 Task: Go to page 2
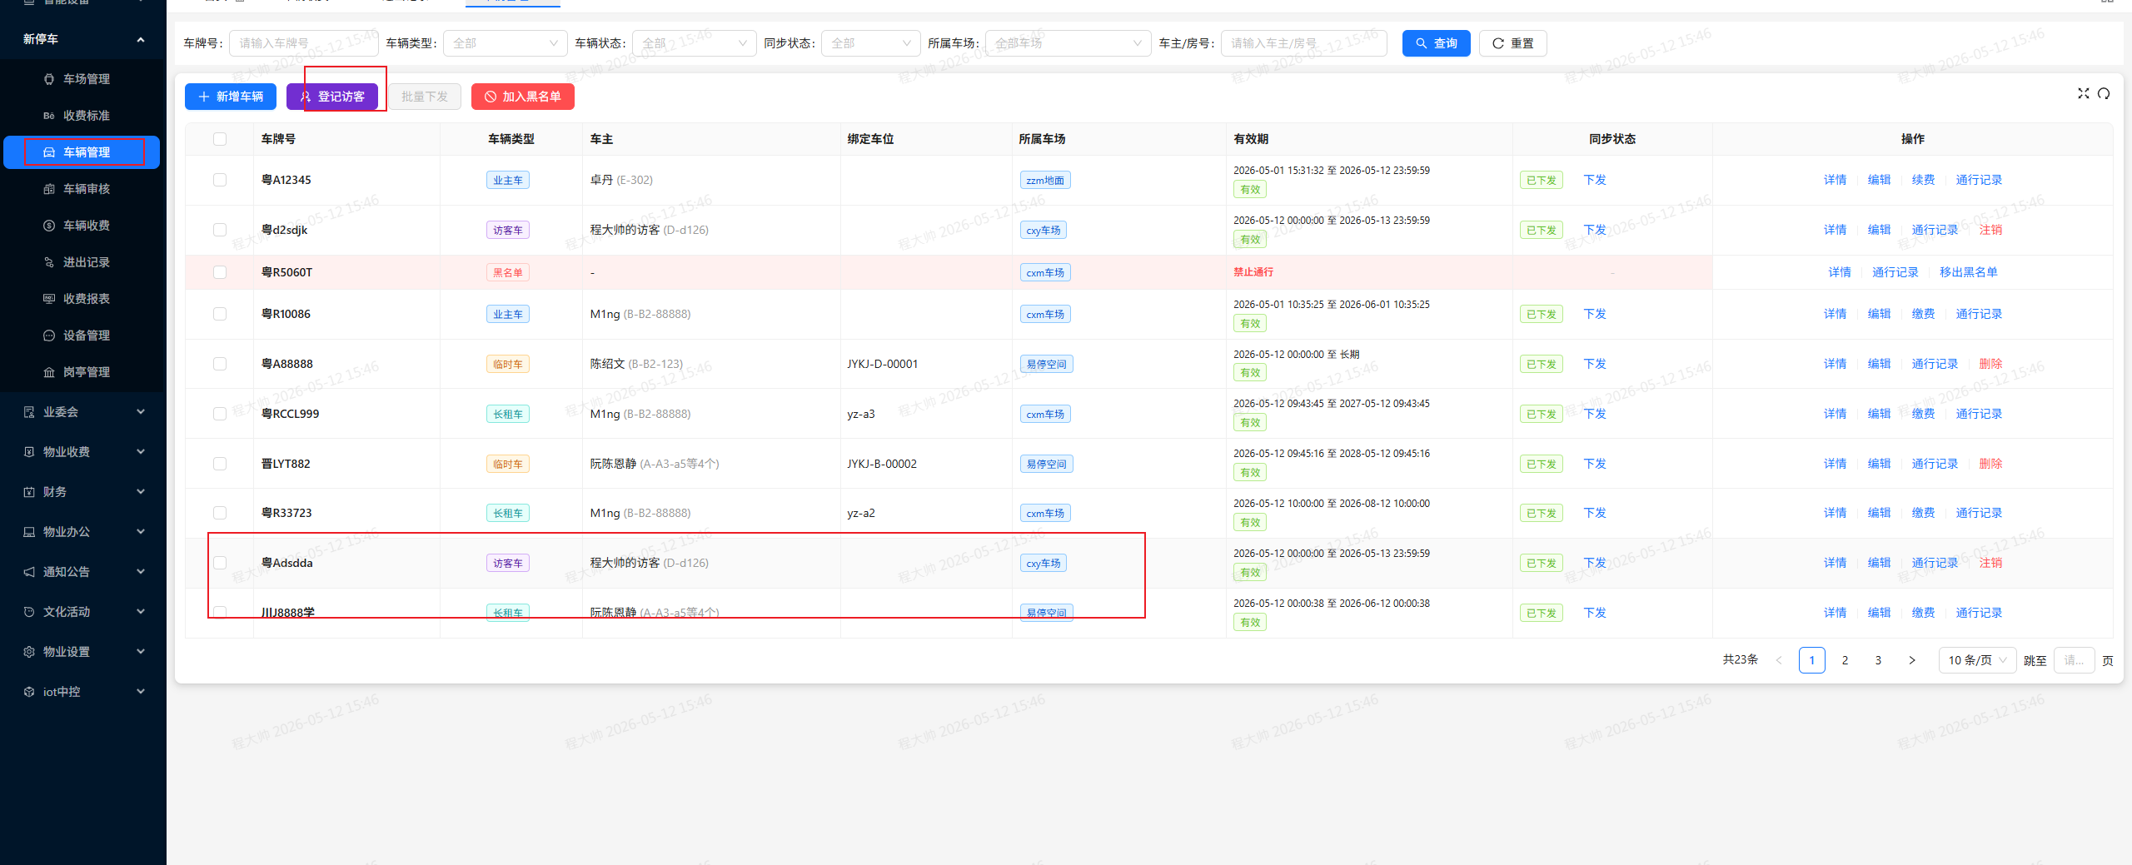click(1845, 660)
